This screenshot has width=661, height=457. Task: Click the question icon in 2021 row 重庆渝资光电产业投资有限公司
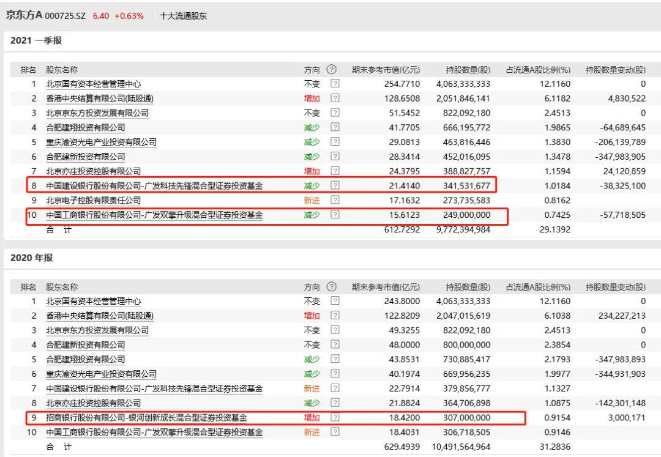coord(335,141)
